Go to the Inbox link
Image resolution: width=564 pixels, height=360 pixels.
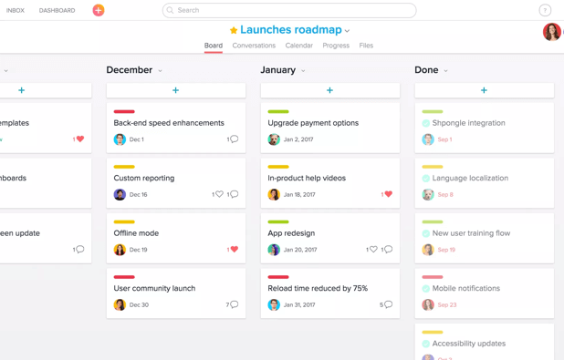(16, 10)
